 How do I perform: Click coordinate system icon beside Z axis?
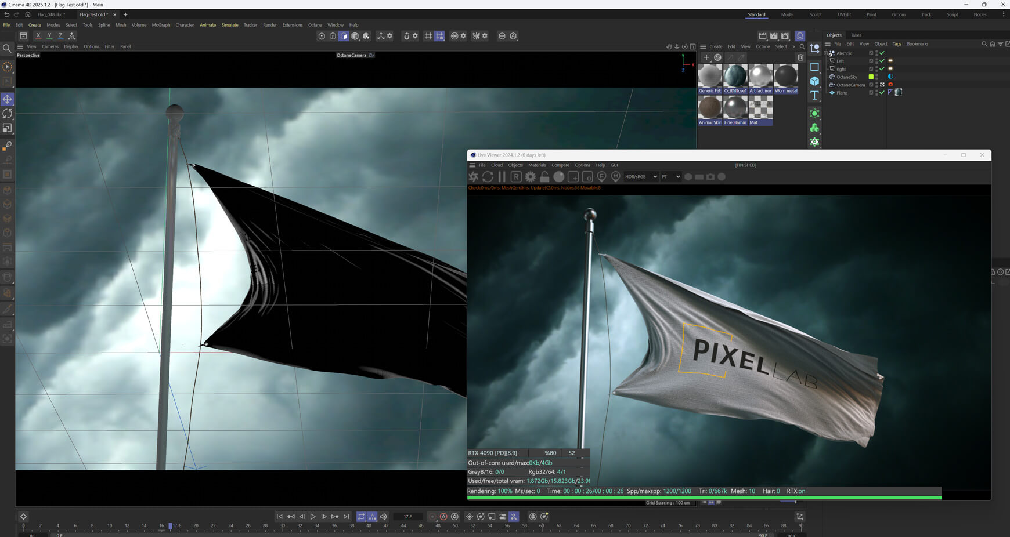point(72,36)
